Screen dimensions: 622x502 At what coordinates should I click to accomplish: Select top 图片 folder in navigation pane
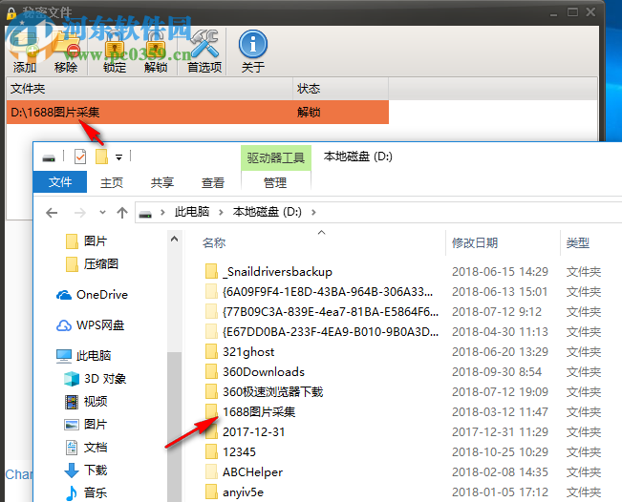[86, 241]
